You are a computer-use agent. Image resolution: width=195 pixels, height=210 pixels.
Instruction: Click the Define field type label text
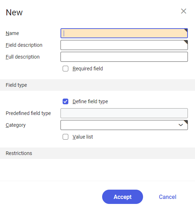click(90, 101)
